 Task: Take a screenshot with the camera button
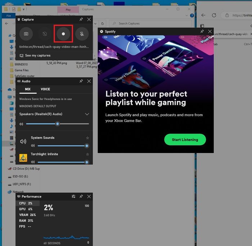click(26, 34)
